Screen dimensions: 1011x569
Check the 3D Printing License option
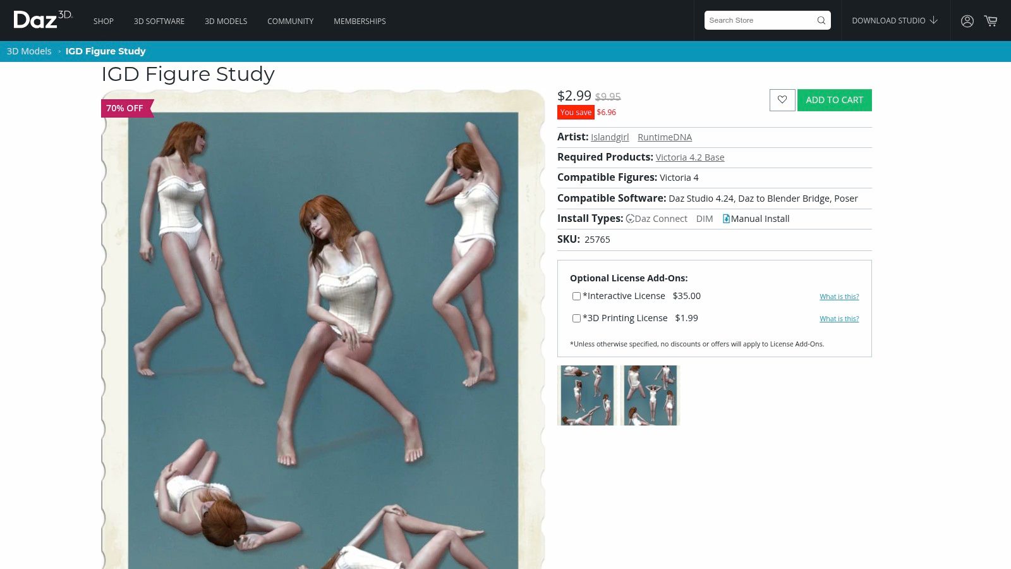point(576,318)
